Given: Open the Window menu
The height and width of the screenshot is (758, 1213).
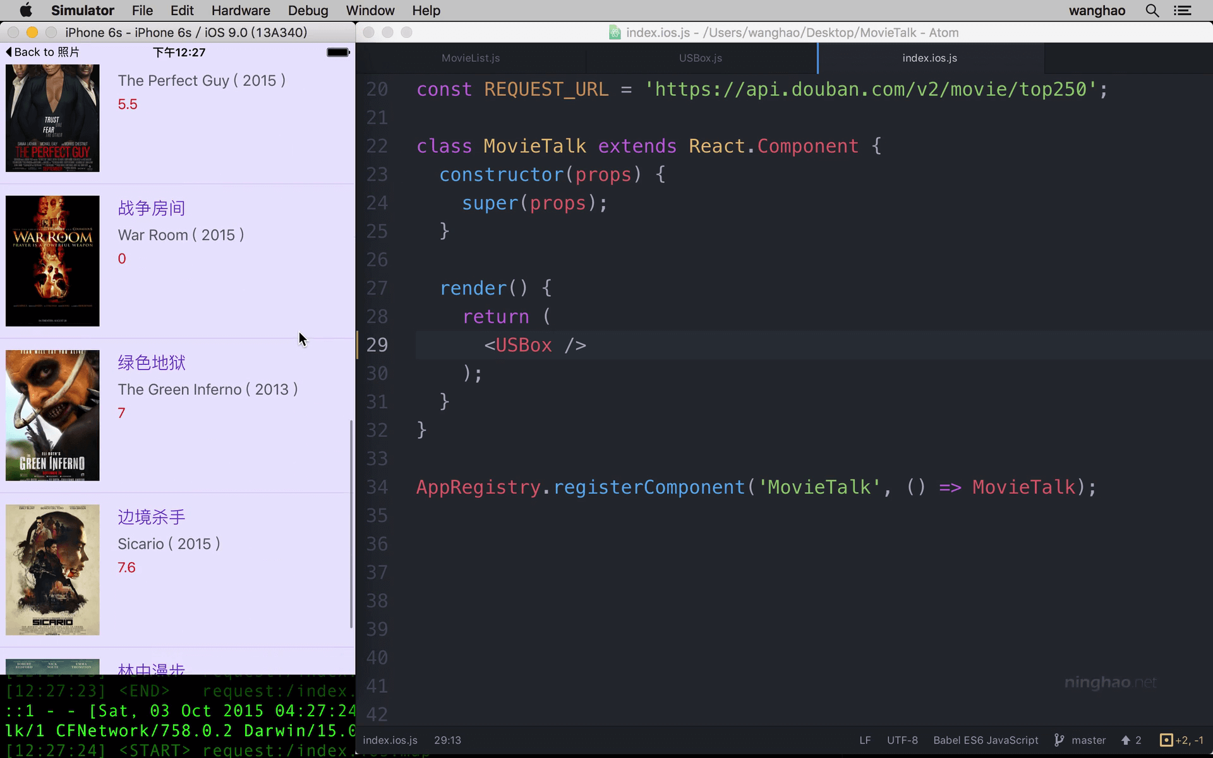Looking at the screenshot, I should click(x=370, y=11).
